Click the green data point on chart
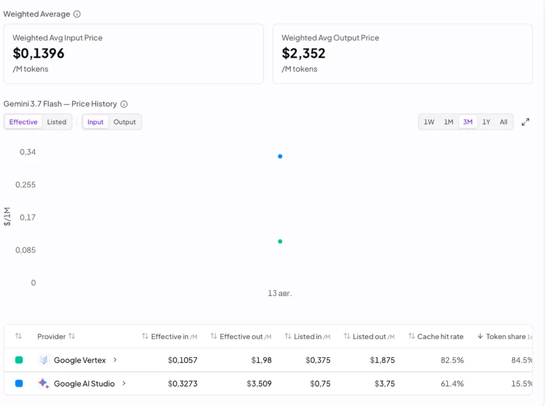Screen dimensions: 546x406 [280, 242]
